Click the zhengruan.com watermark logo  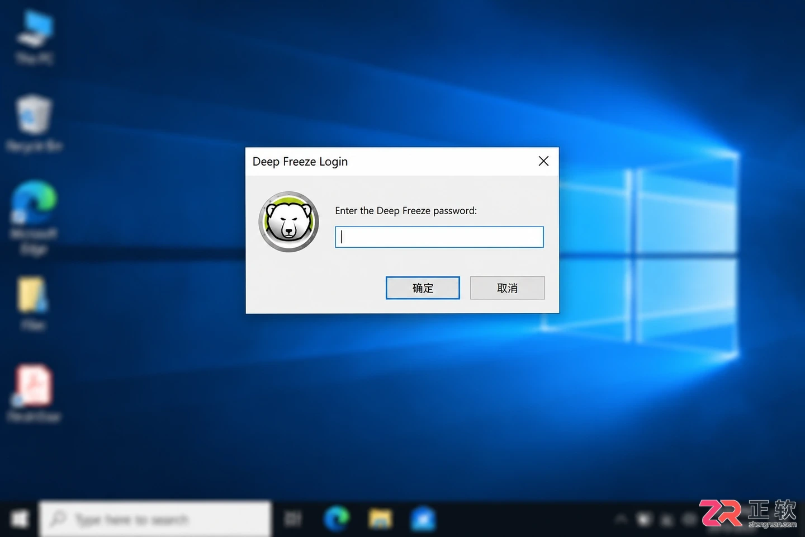pos(748,514)
